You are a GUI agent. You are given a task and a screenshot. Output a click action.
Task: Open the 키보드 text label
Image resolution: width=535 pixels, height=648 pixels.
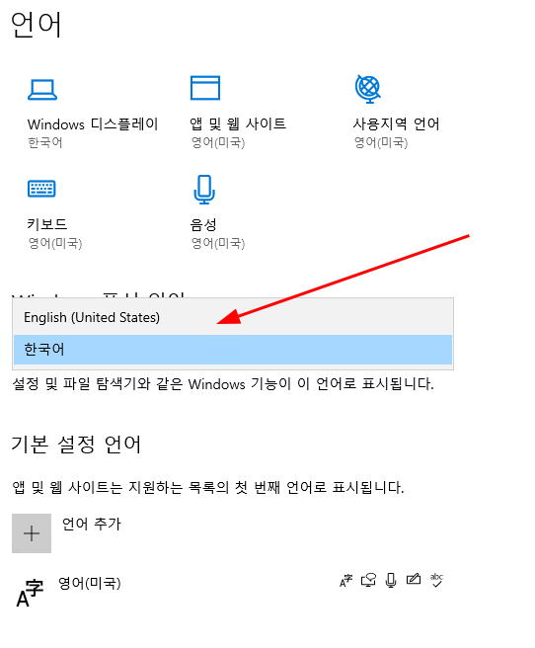pos(47,224)
